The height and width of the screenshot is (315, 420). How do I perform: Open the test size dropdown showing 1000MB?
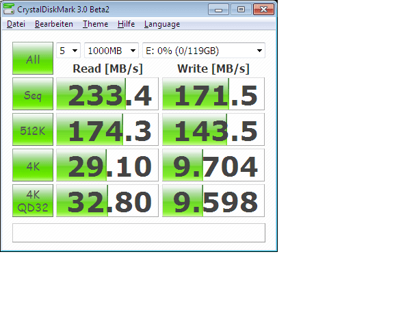[111, 51]
